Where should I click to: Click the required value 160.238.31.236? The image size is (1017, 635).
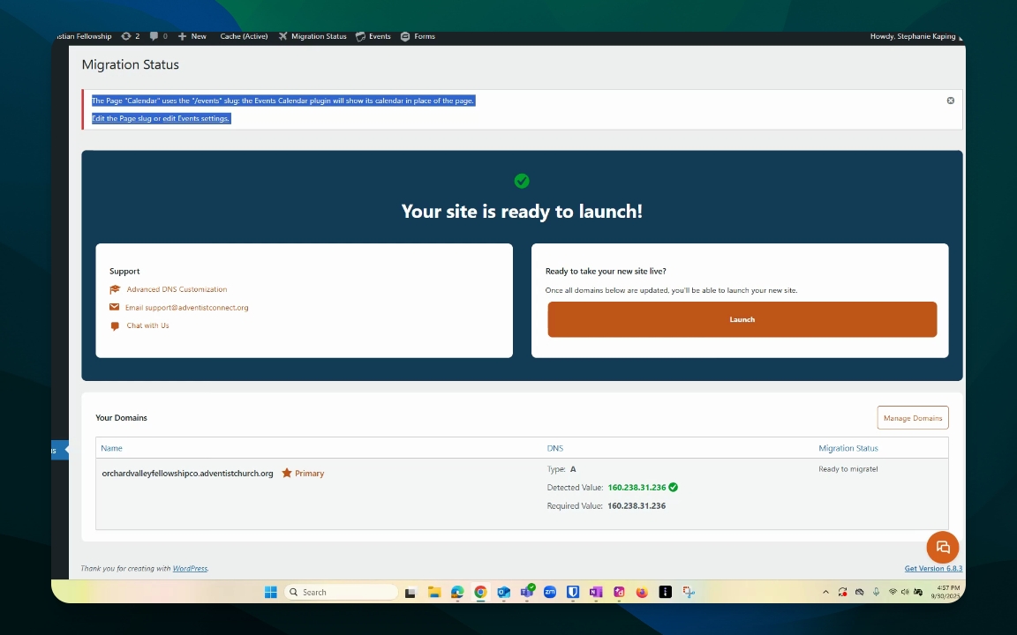[x=637, y=506]
